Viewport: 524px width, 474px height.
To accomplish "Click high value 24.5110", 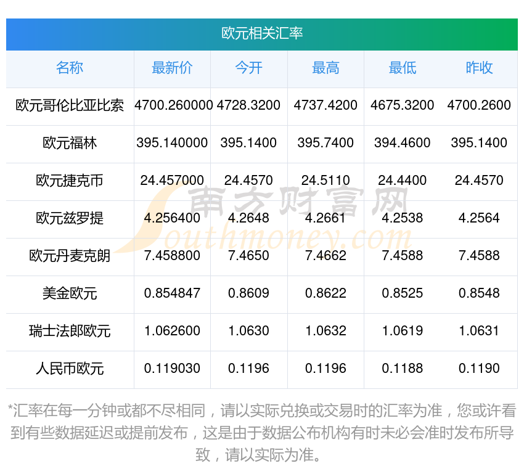I will [x=325, y=181].
